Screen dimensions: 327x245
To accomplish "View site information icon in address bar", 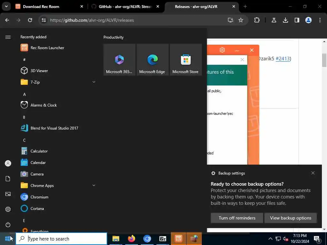I will pos(43,20).
